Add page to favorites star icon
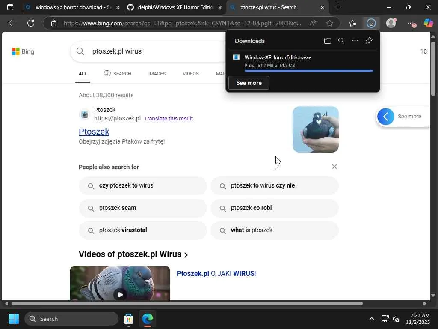 330,23
